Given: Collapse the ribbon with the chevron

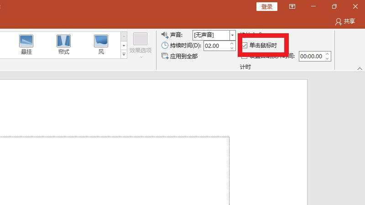Looking at the screenshot, I should pos(360,68).
